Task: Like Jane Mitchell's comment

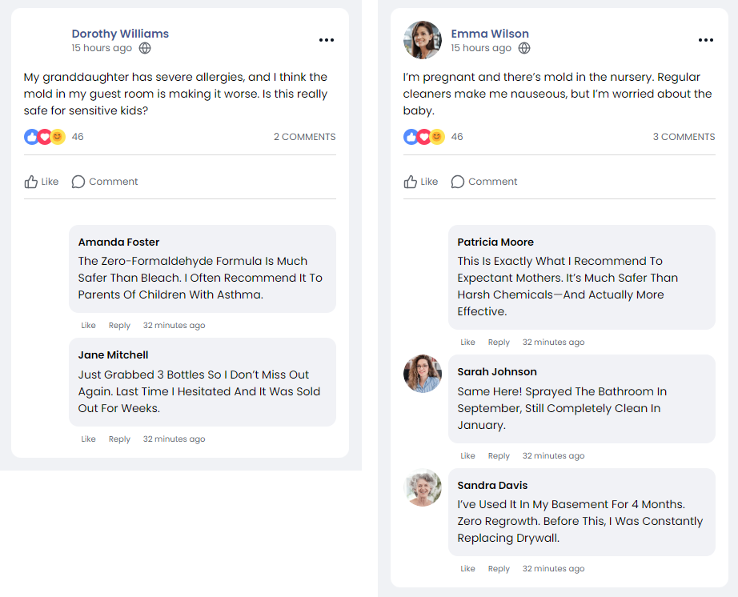Action: click(88, 439)
